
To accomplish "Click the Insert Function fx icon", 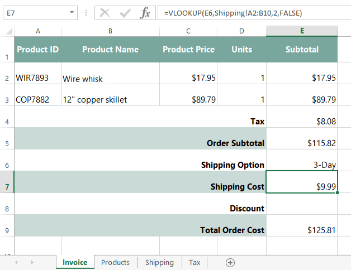I will [x=144, y=13].
